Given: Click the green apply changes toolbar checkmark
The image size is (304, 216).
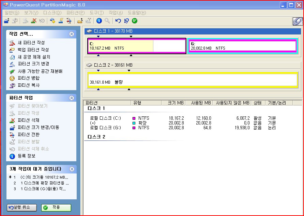Looking at the screenshot, I should (135, 21).
